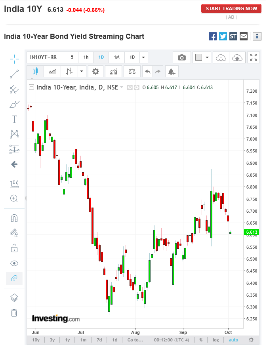Toggle stay in drawing mode
Viewport: 267px width, 345px height.
(x=14, y=233)
